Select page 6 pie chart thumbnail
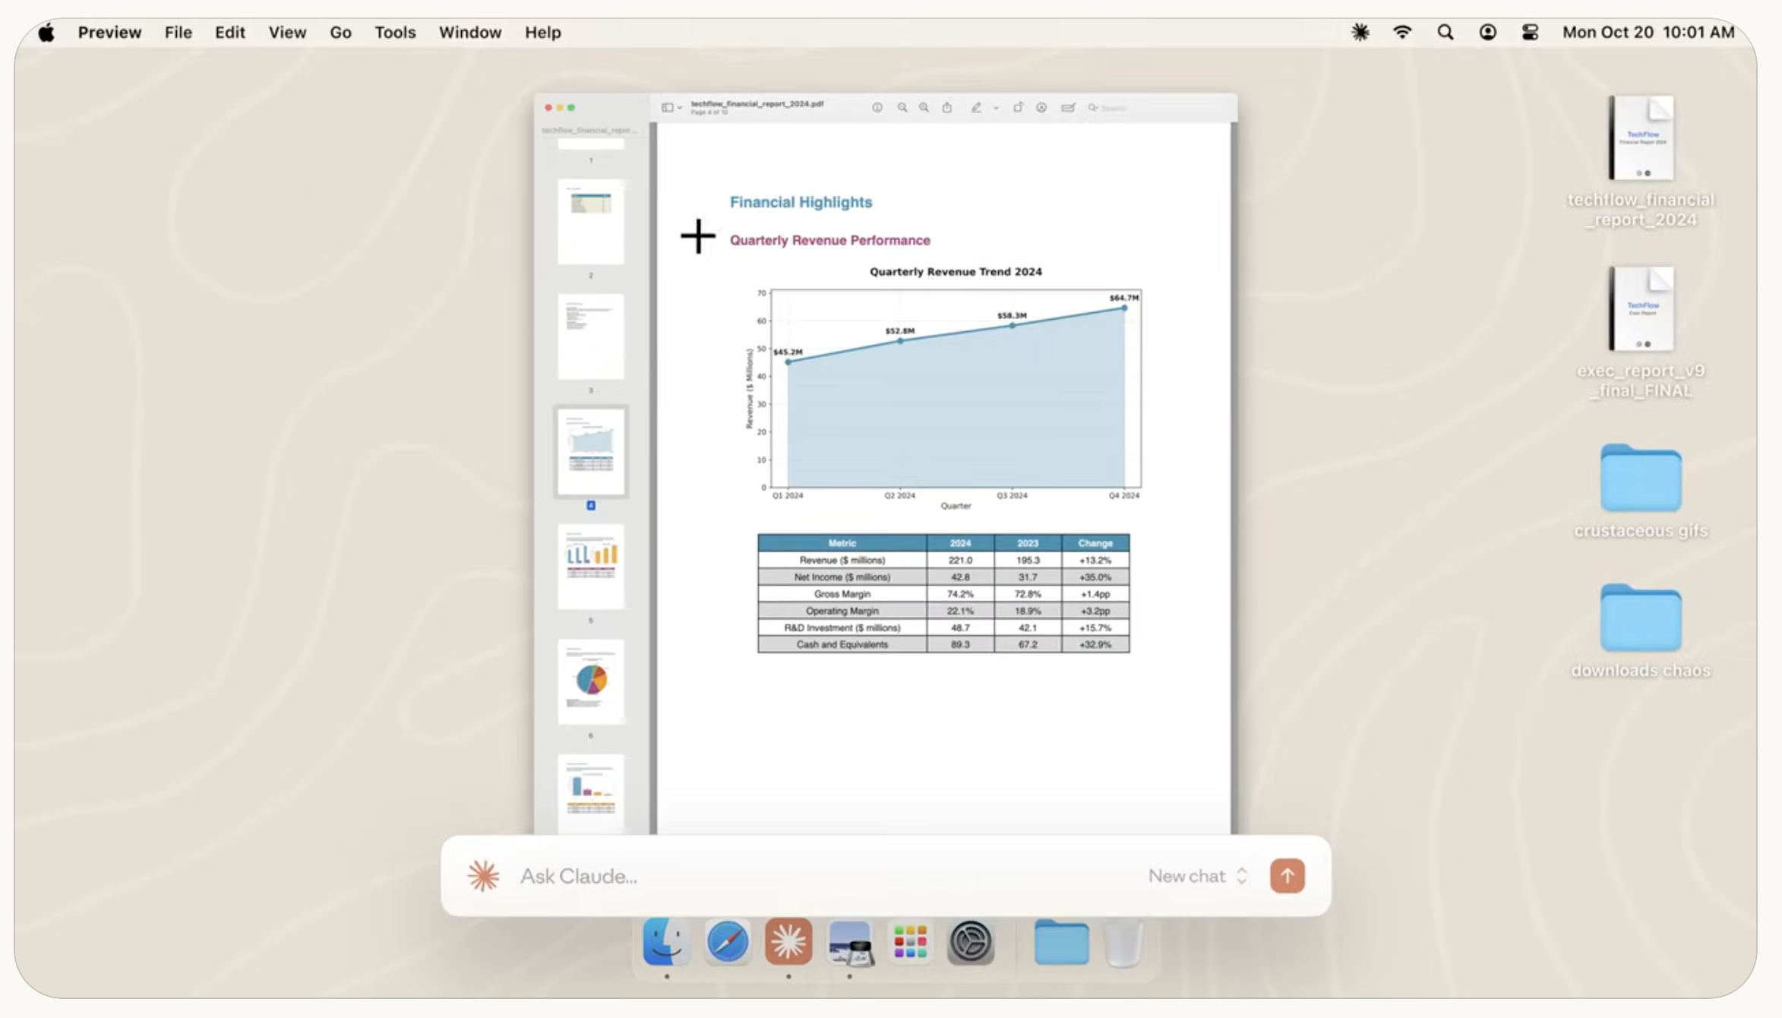 (591, 681)
